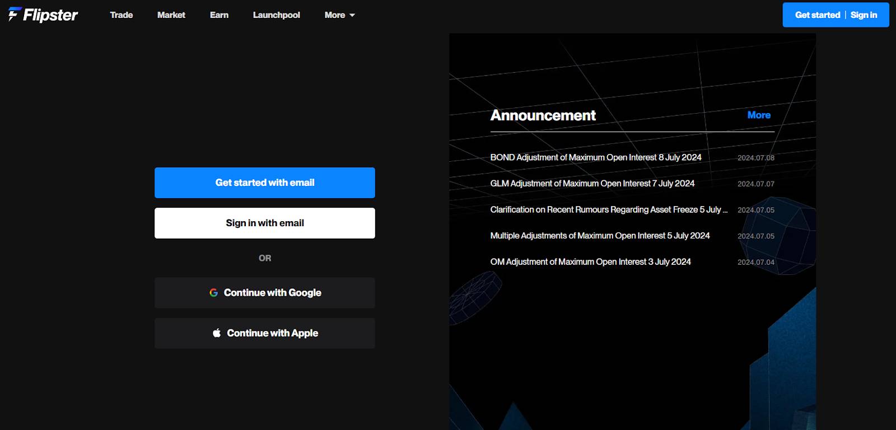Screen dimensions: 896x430
Task: Click Sign in in the top right
Action: (x=864, y=15)
